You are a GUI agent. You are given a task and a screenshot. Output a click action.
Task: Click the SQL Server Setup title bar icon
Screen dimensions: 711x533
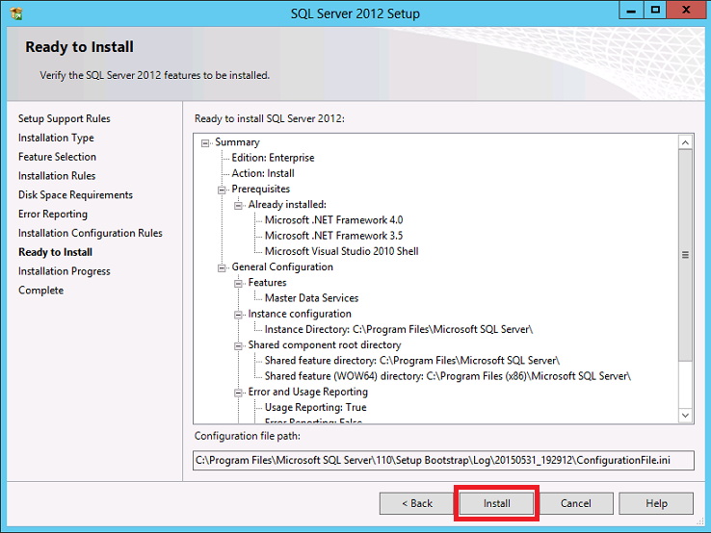click(x=16, y=13)
